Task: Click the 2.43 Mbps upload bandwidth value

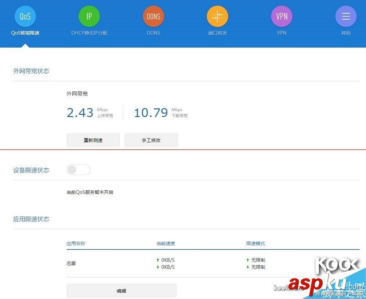Action: [x=80, y=112]
